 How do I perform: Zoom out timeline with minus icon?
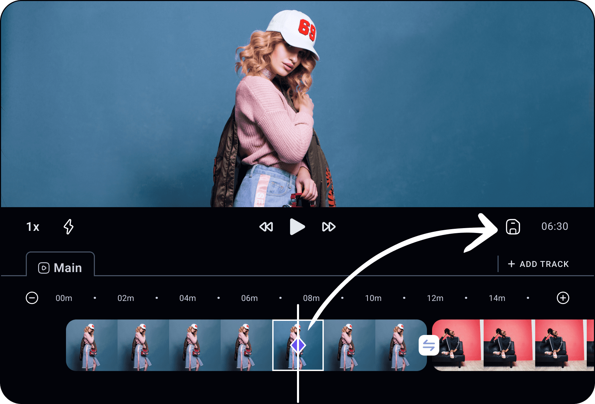coord(32,298)
